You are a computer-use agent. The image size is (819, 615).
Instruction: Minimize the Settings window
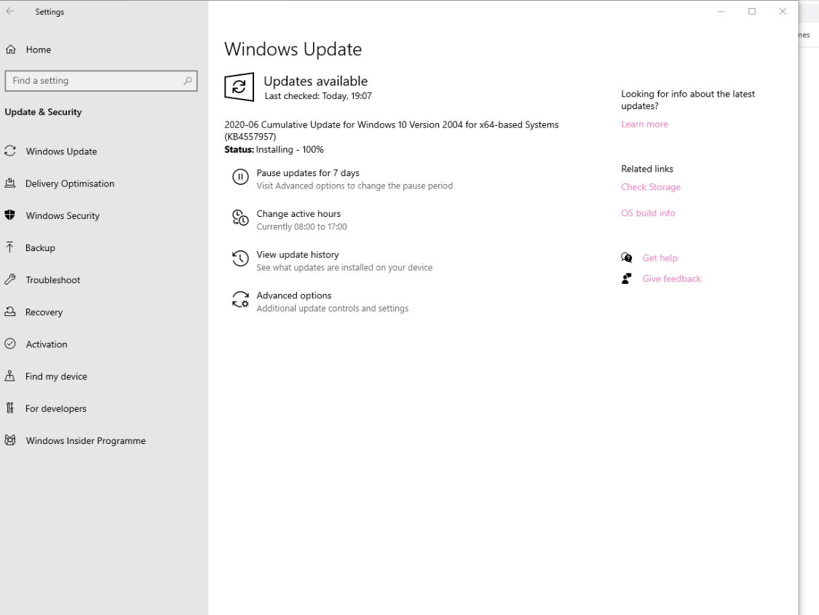click(x=721, y=12)
